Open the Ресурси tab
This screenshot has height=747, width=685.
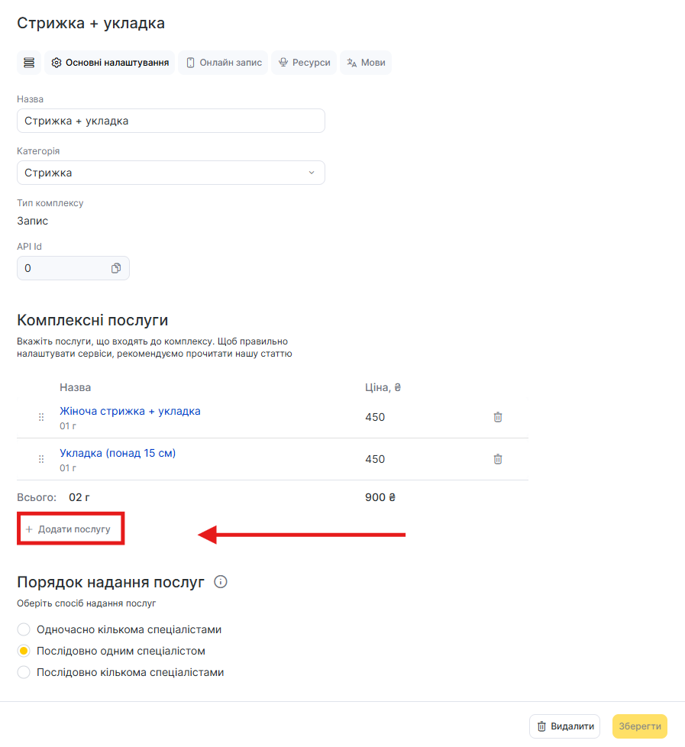pyautogui.click(x=304, y=63)
